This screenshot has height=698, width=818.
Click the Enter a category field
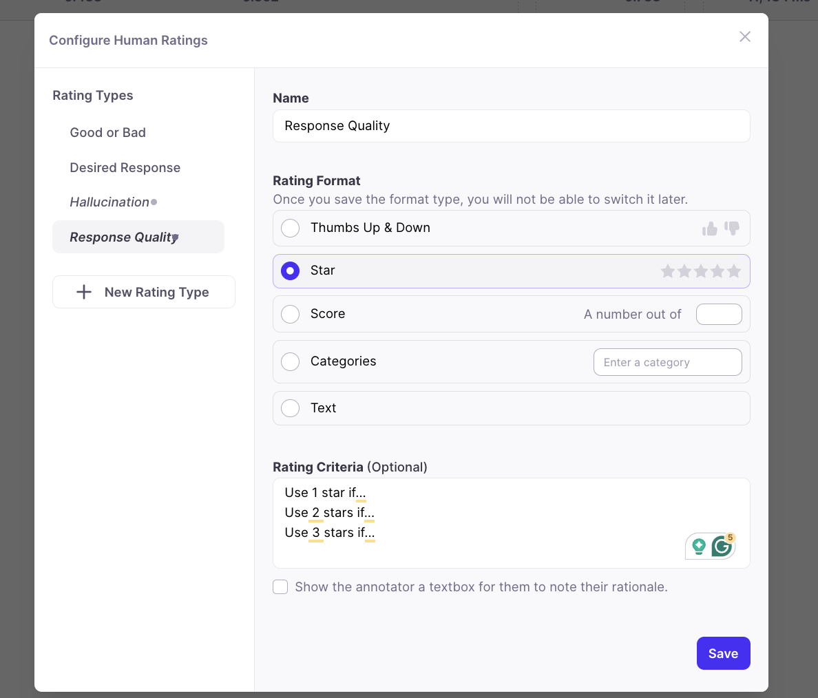(x=667, y=362)
